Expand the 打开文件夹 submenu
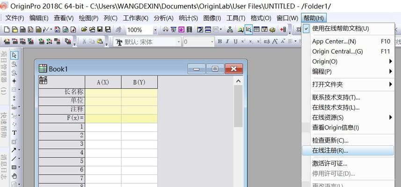The width and height of the screenshot is (401, 187). tap(348, 84)
